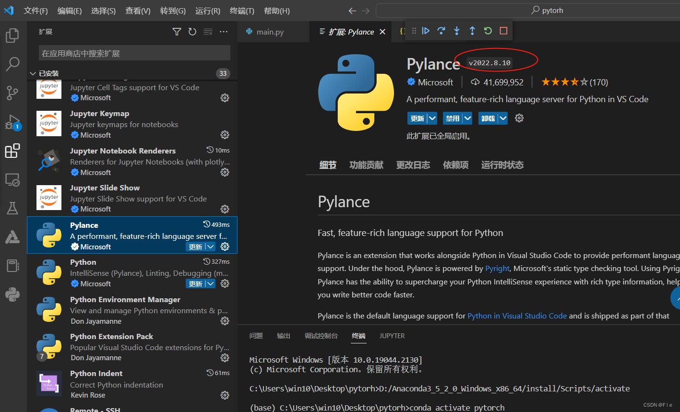Screen dimensions: 680x412
Task: Continue debugging from debug toolbar
Action: pyautogui.click(x=426, y=31)
